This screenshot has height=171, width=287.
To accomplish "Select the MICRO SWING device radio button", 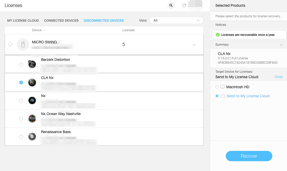I will click(x=10, y=44).
